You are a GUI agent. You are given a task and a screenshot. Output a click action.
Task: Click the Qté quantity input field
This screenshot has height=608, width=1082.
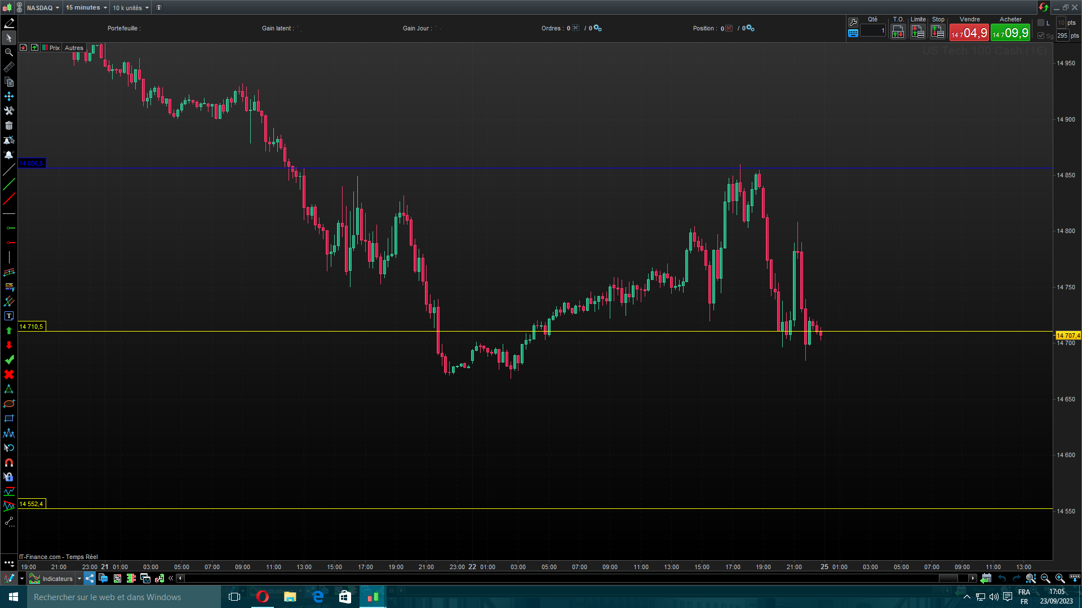[x=873, y=31]
